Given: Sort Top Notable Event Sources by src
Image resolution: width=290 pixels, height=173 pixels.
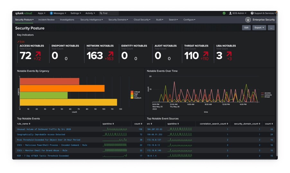Looking at the screenshot, I should point(150,124).
